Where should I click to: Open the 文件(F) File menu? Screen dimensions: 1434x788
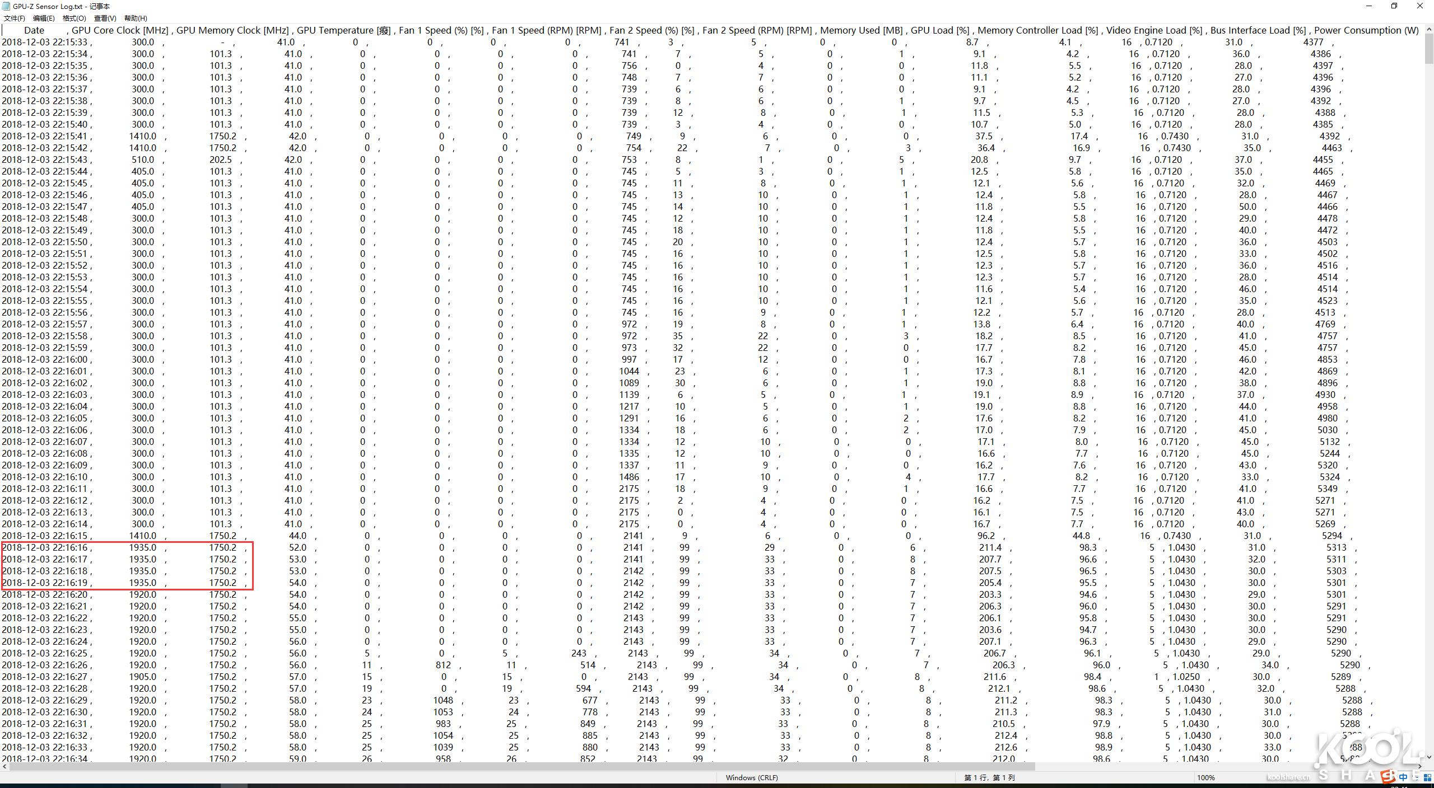click(14, 18)
